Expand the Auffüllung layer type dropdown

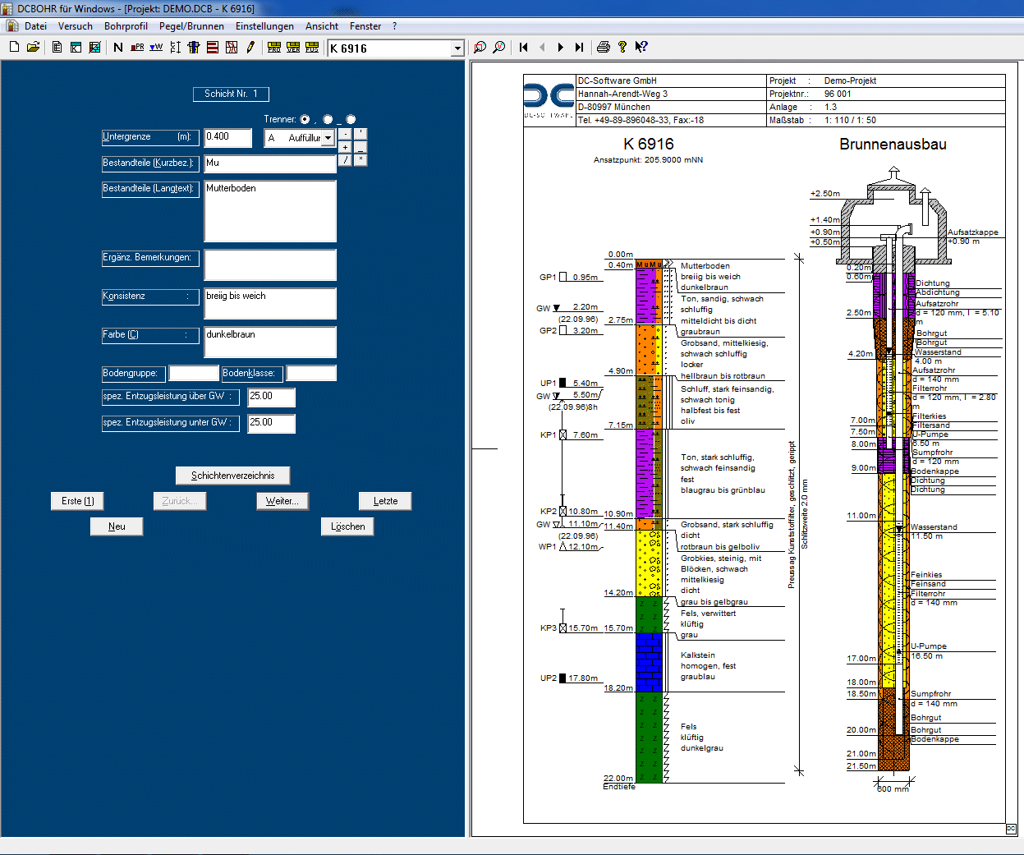(328, 138)
